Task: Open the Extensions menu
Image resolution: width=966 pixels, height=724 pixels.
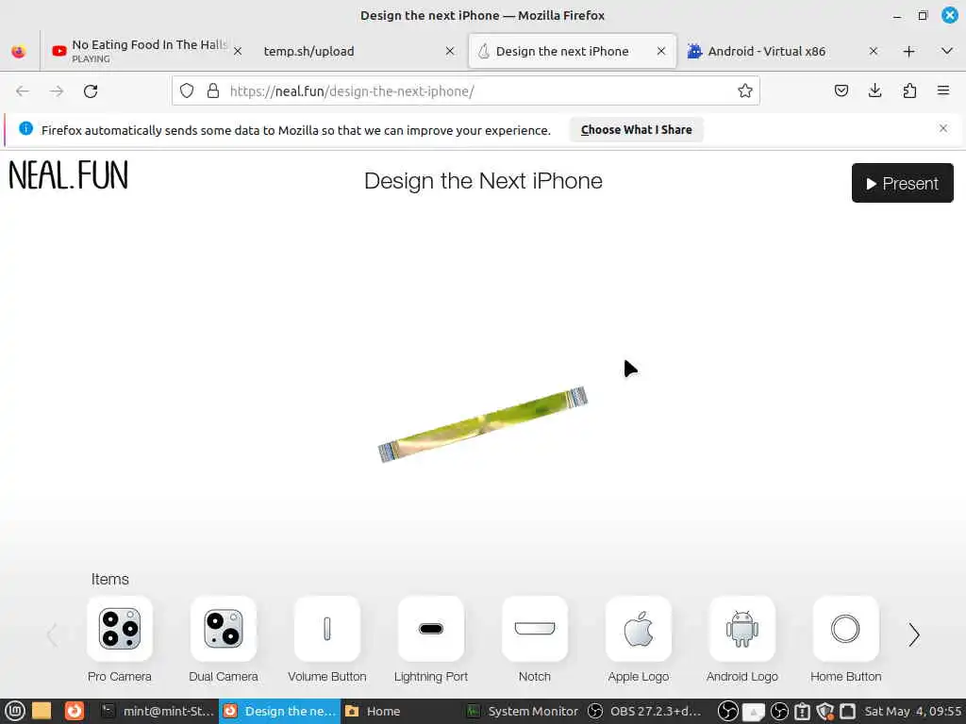Action: pos(909,91)
